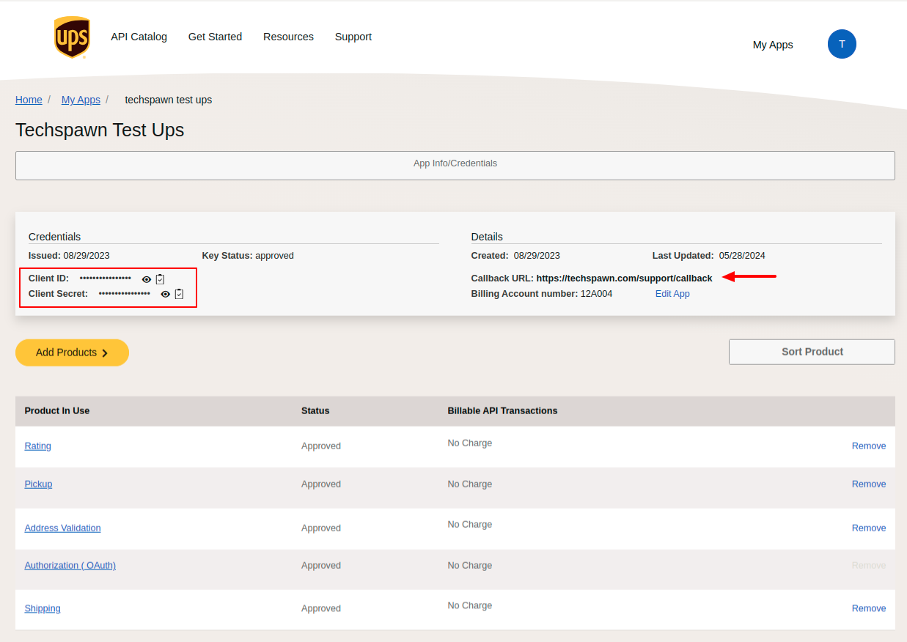Copy the Client ID to clipboard
Image resolution: width=907 pixels, height=642 pixels.
[161, 279]
